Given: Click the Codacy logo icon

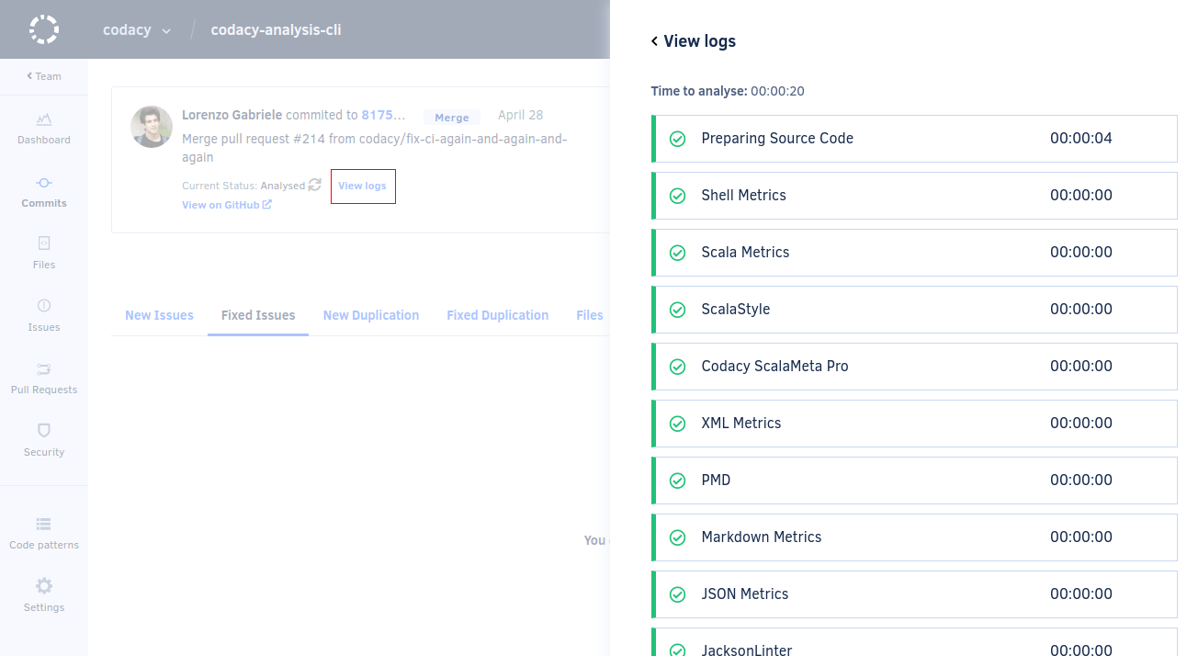Looking at the screenshot, I should (x=43, y=29).
